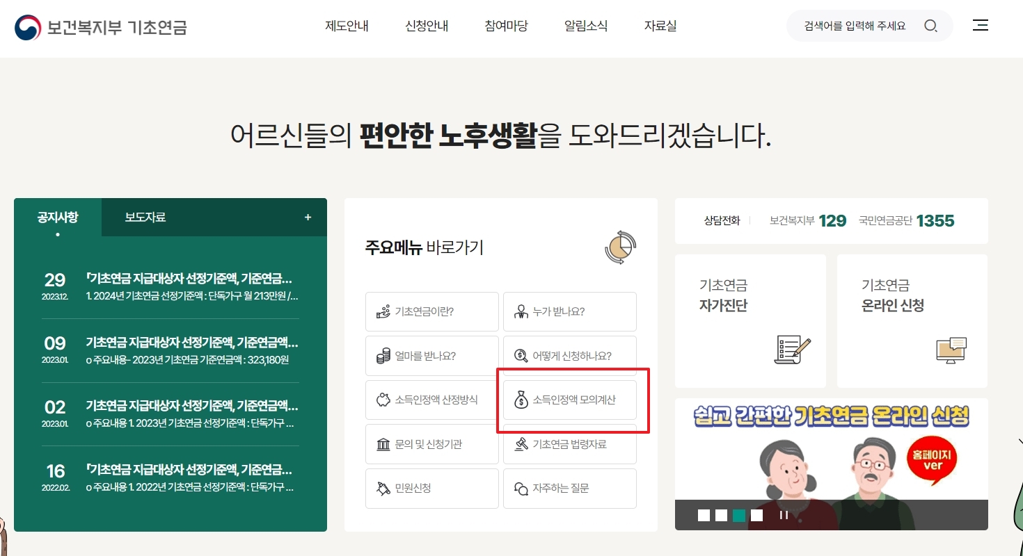
Task: Click the 국민연금공단 1355 phone number
Action: [907, 221]
